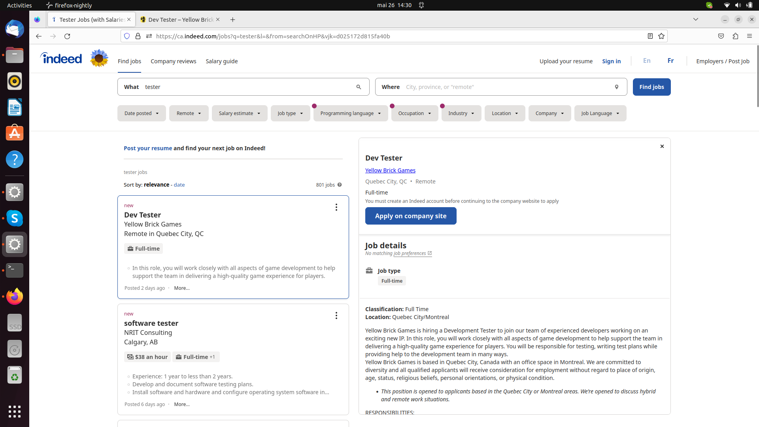
Task: Sort job results by date
Action: point(179,185)
